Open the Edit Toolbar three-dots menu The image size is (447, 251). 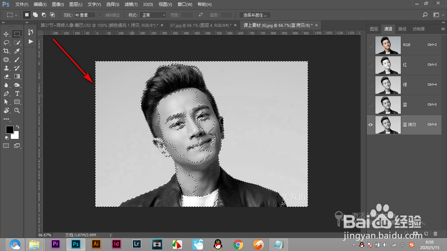6,119
